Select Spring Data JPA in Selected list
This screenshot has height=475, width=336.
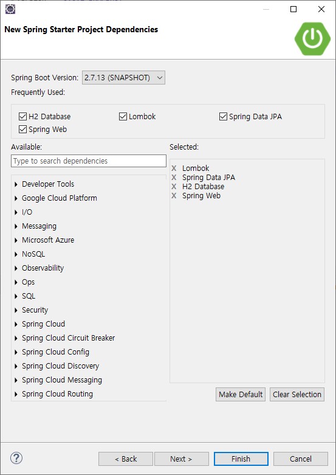208,177
